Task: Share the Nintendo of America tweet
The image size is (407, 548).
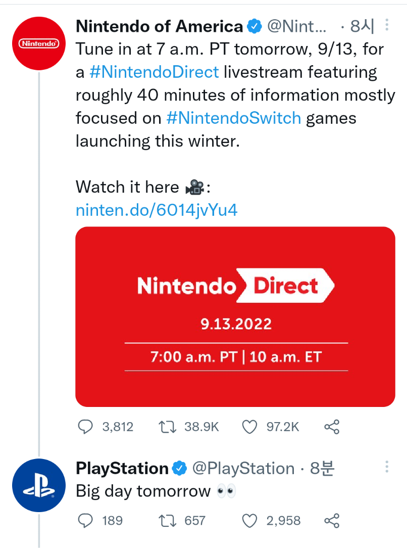Action: [x=331, y=427]
